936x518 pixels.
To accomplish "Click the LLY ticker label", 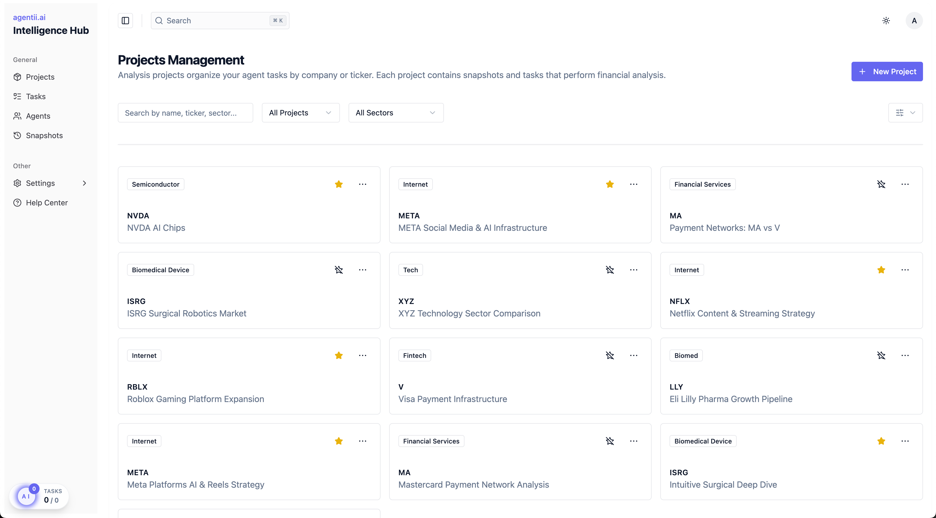I will point(676,387).
